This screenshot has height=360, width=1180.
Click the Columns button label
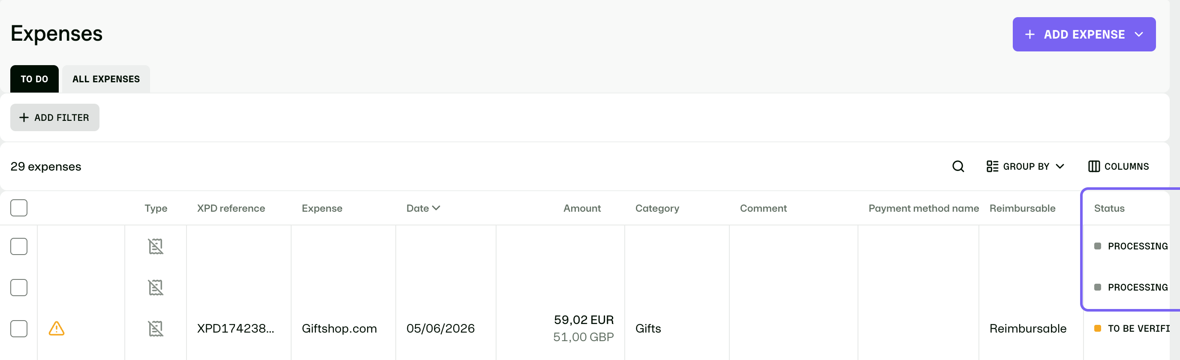(1126, 166)
